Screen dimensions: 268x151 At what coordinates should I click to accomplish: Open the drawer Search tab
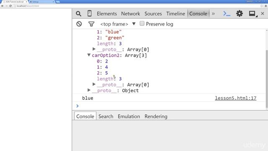click(x=106, y=117)
